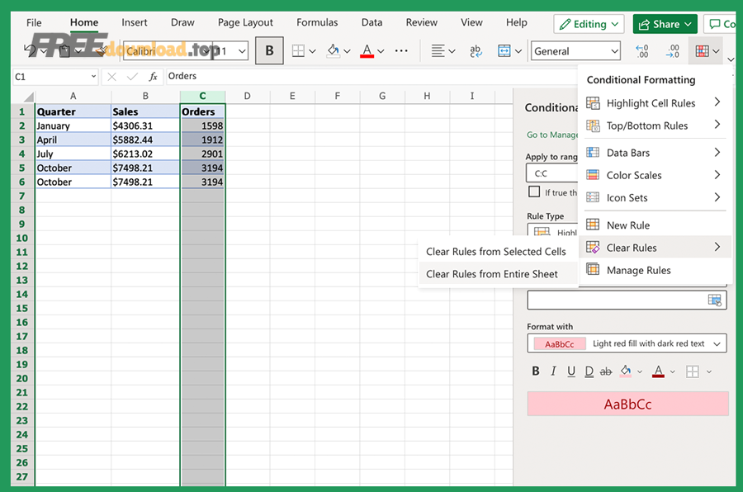Open the More options ellipsis

click(401, 50)
